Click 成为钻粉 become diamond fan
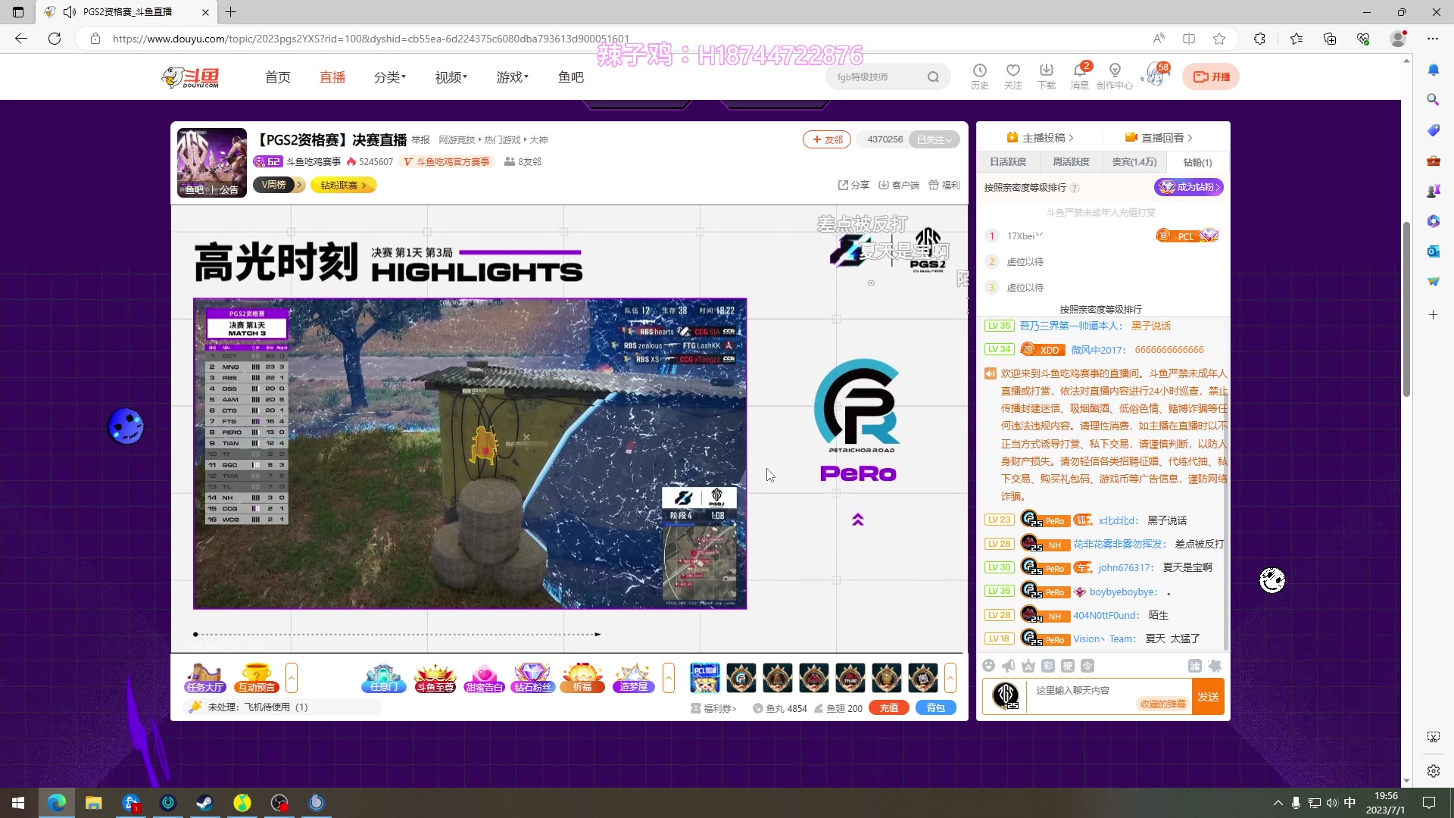The height and width of the screenshot is (818, 1454). click(x=1189, y=187)
